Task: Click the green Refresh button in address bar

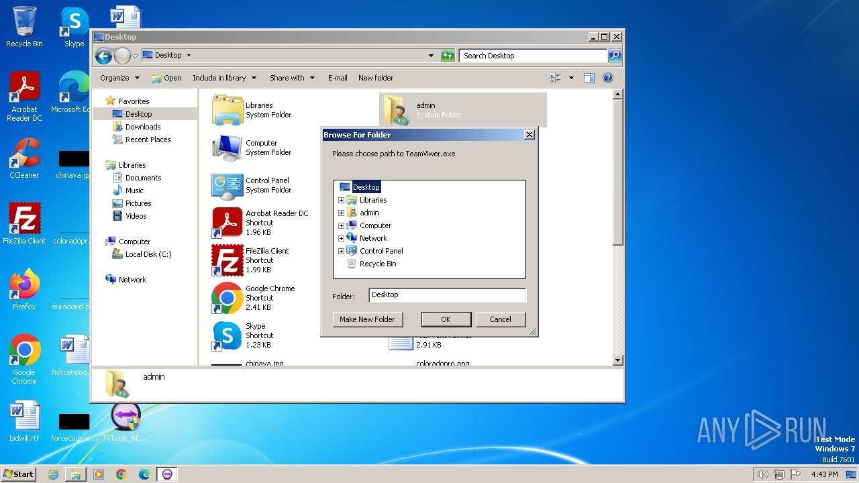Action: point(448,56)
